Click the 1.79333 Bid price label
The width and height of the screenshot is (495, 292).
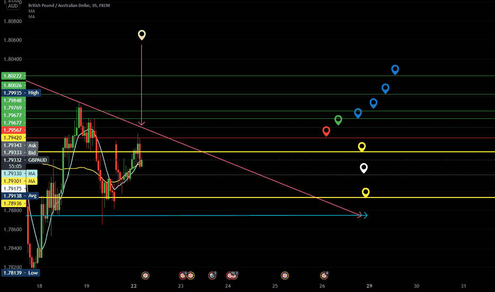click(x=20, y=152)
